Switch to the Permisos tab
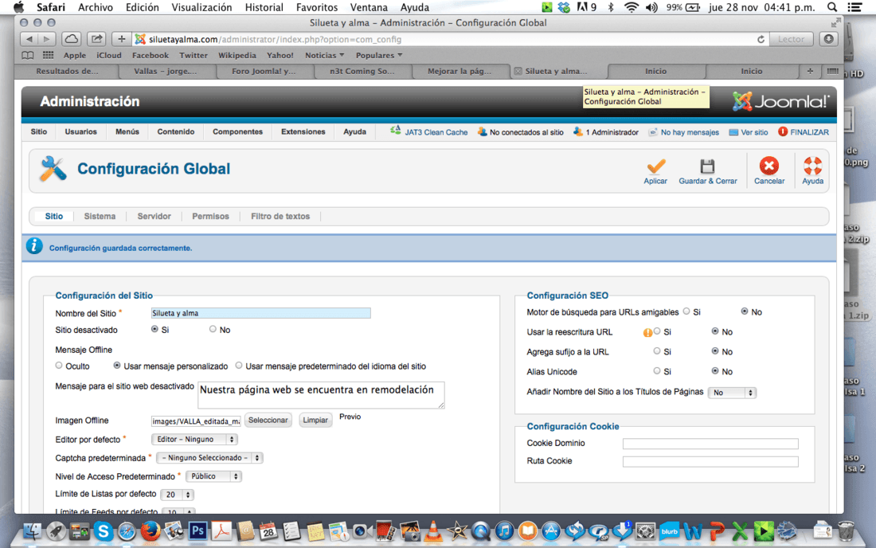Viewport: 876px width, 548px height. point(210,216)
